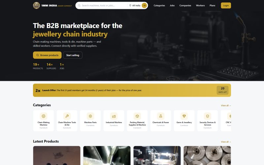Click the Chain Machine Tools & Die wrench icon
The height and width of the screenshot is (165, 264).
tap(67, 116)
